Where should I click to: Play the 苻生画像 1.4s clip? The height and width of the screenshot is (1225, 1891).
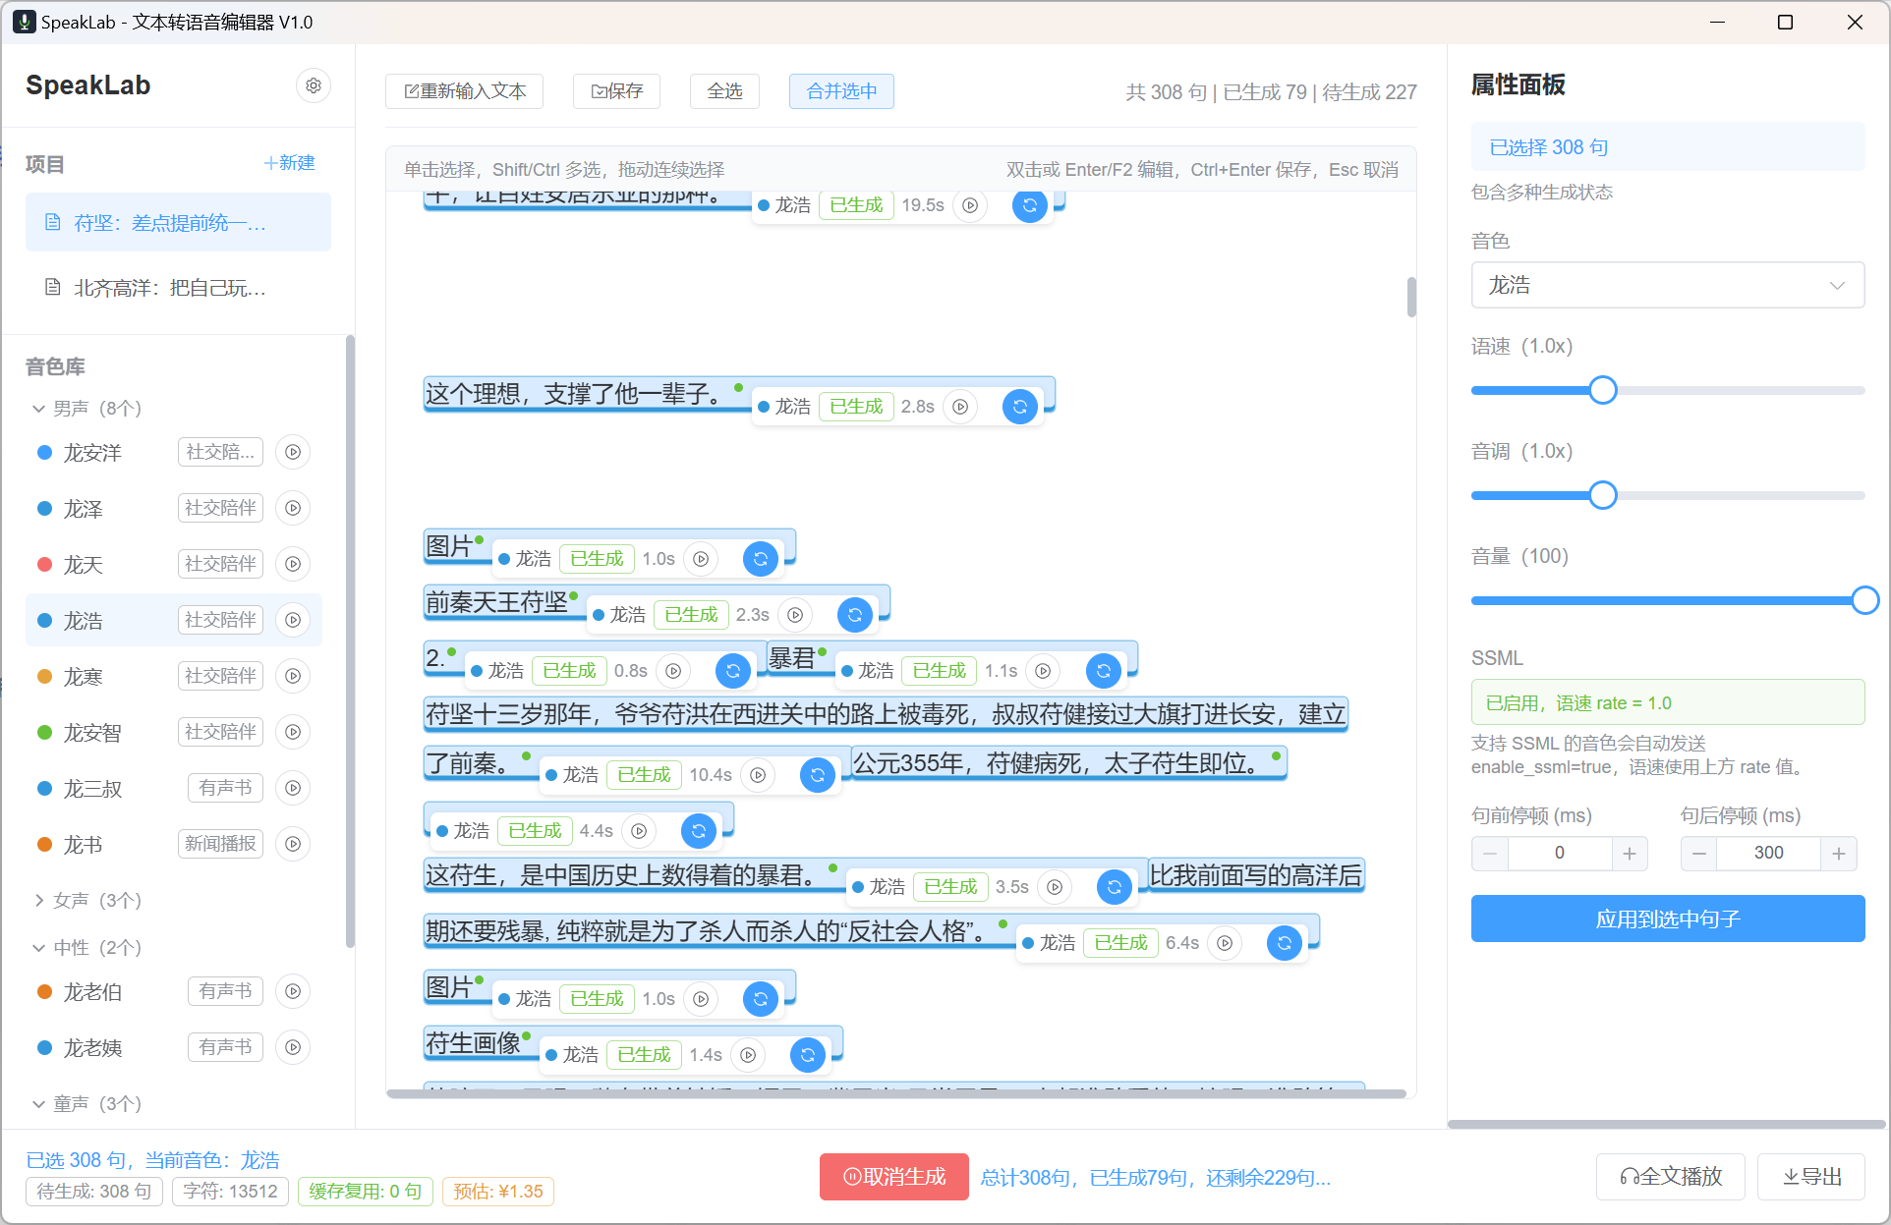tap(748, 1055)
